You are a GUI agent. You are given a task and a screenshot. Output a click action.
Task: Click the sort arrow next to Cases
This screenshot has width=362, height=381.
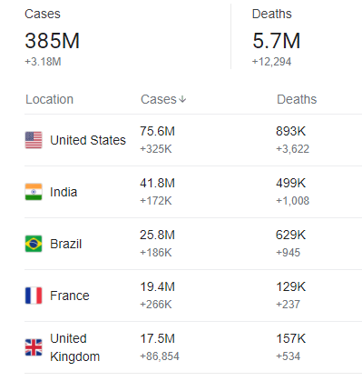click(x=182, y=99)
